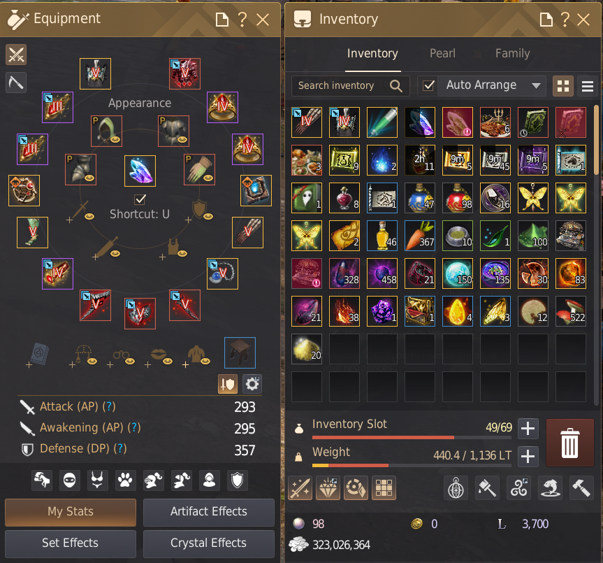Image resolution: width=603 pixels, height=563 pixels.
Task: Uncheck the Shortcut: U checkbox
Action: pos(140,199)
